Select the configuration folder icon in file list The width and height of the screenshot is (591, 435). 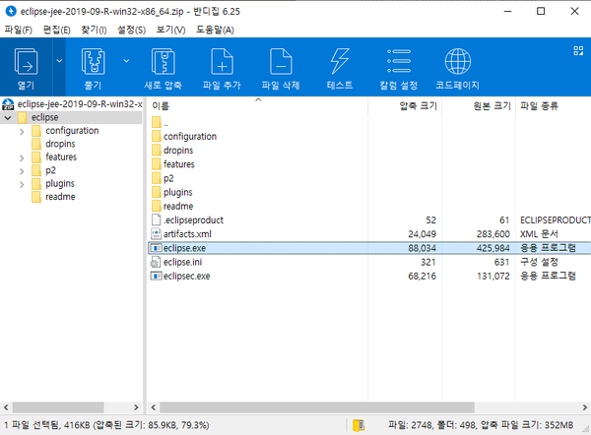pos(156,136)
